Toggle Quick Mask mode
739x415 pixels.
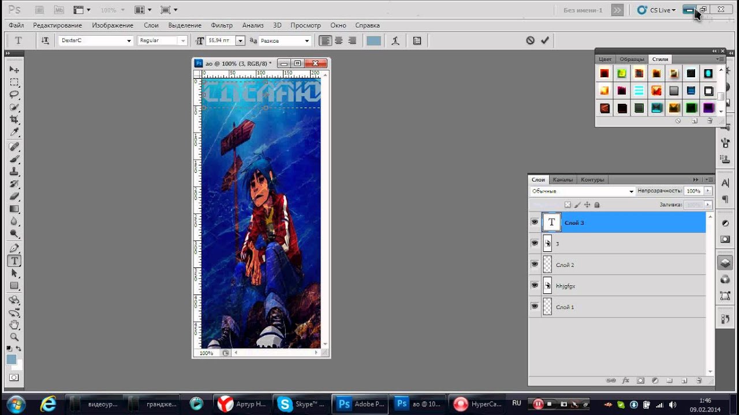point(14,378)
